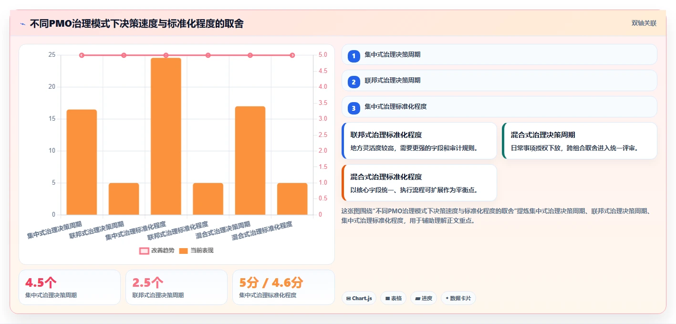
Task: Click the 4.5个 stat card
Action: (70, 287)
